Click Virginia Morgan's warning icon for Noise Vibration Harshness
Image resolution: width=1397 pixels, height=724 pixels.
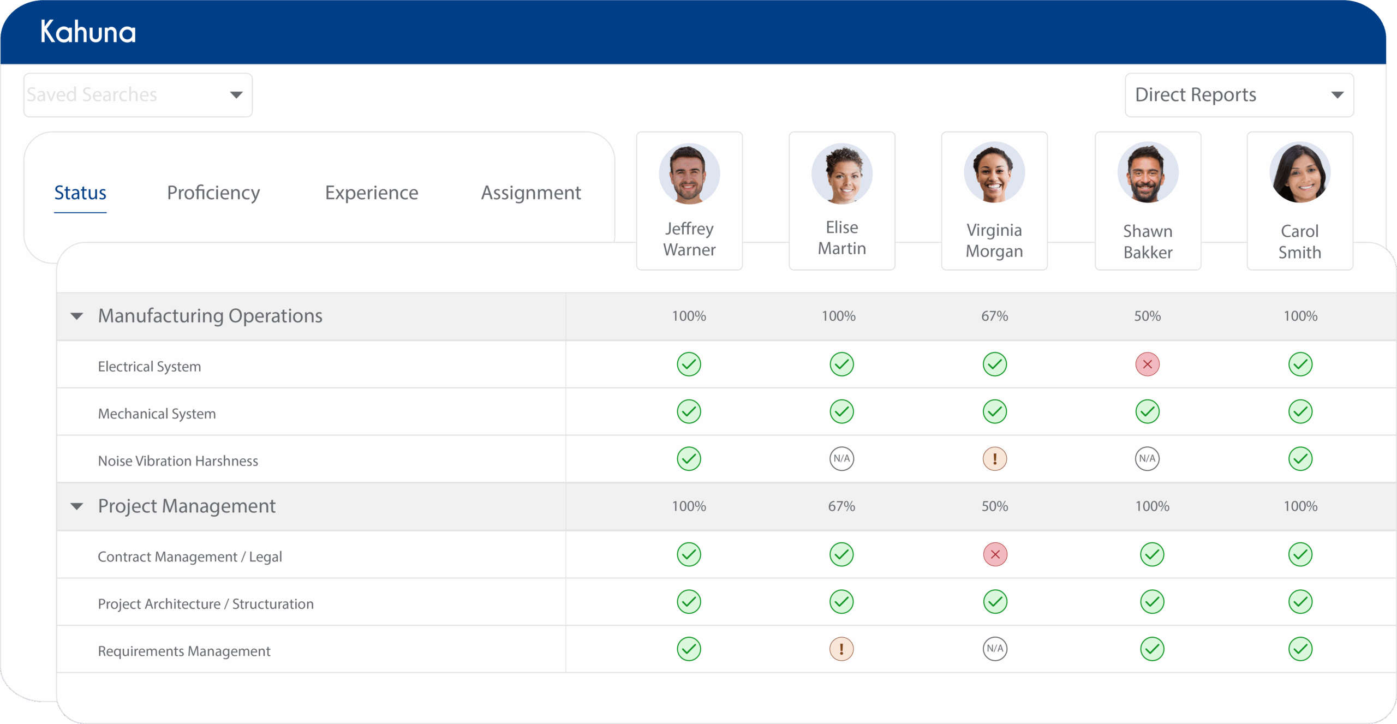[994, 459]
